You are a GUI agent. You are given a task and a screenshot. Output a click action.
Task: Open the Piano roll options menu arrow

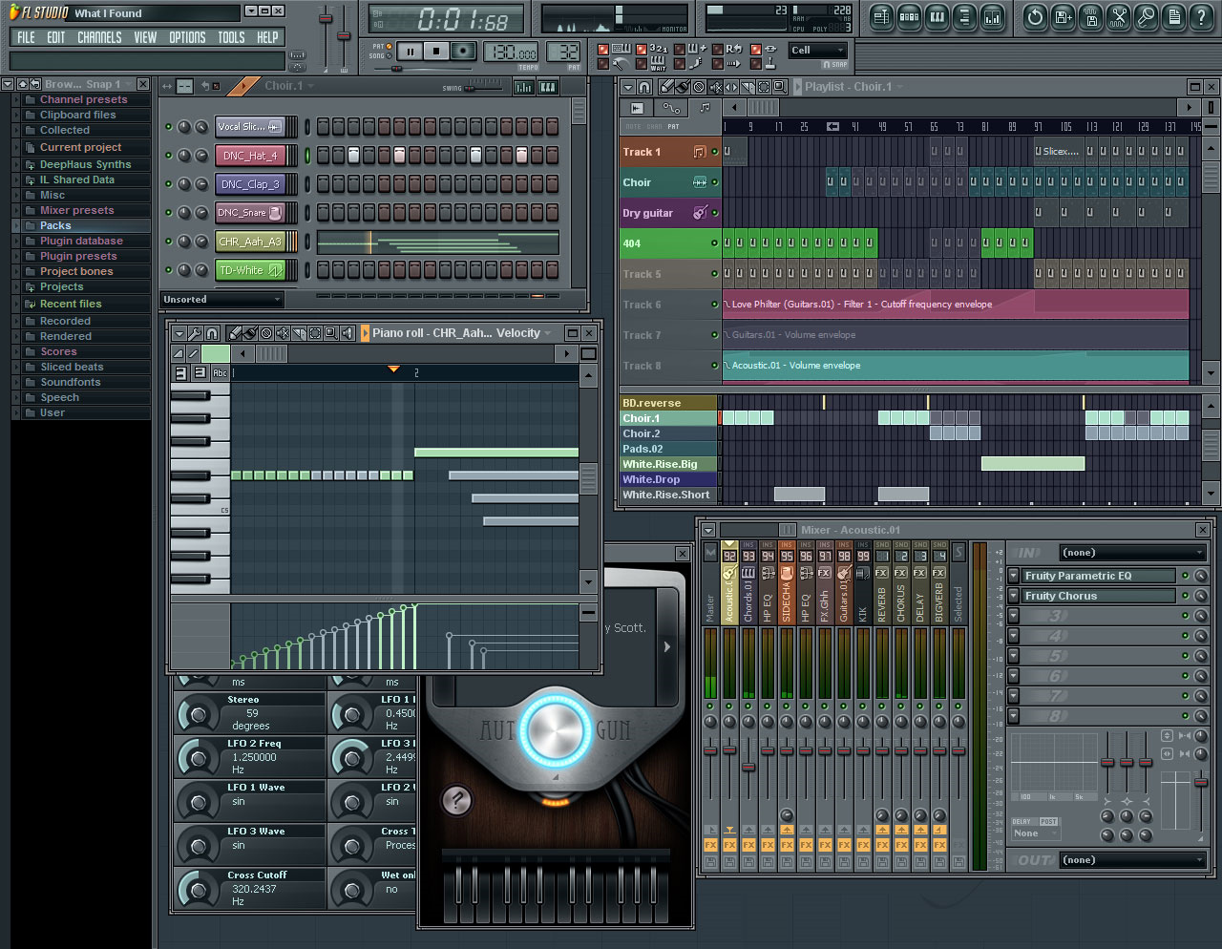(x=179, y=334)
